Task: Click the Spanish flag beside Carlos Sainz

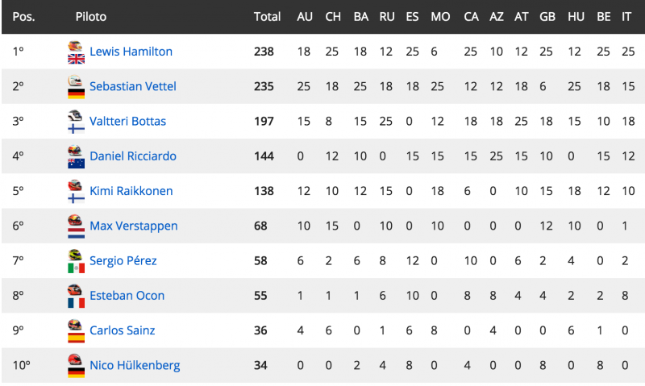Action: coord(76,338)
